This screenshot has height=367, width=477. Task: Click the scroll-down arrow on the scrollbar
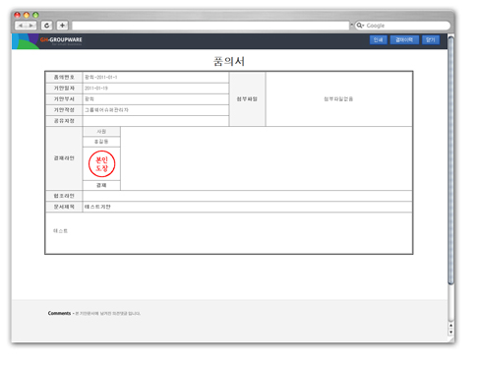click(451, 332)
